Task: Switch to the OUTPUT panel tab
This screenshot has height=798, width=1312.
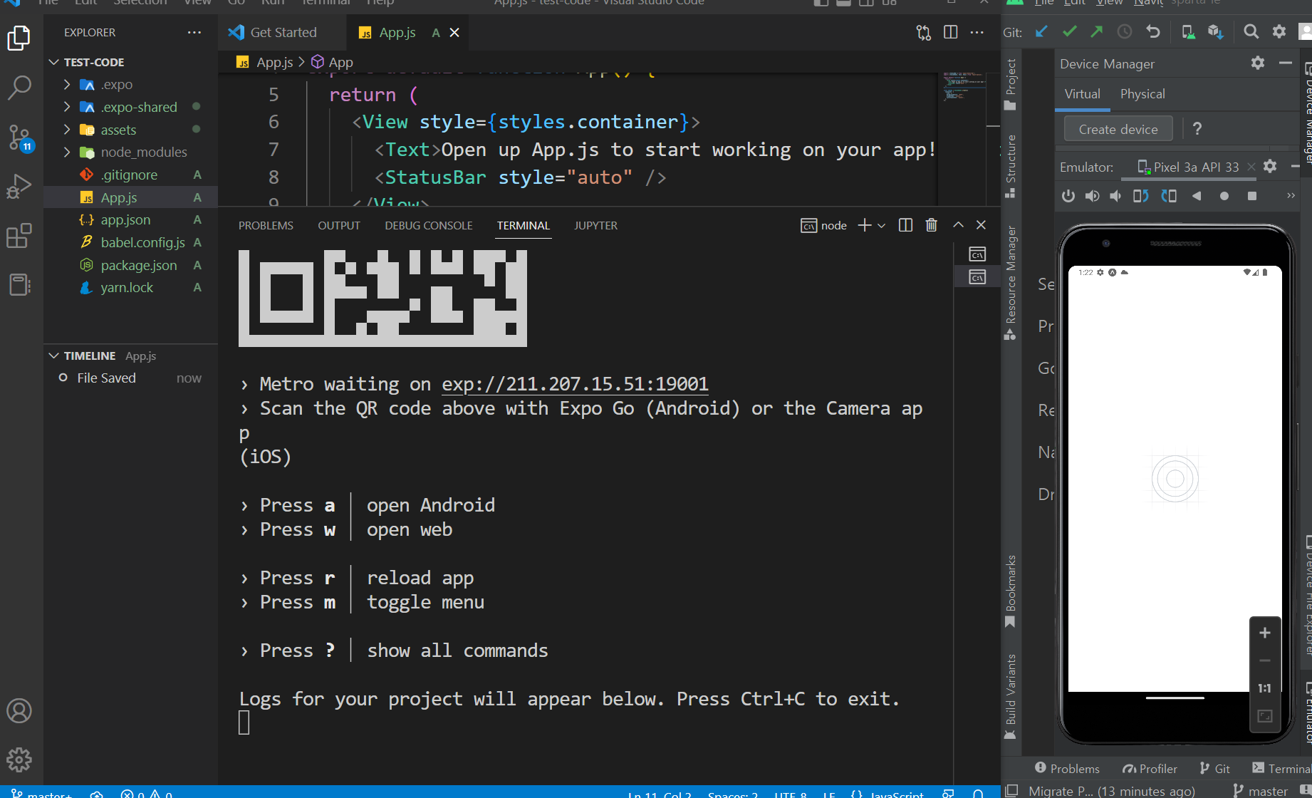Action: [339, 225]
